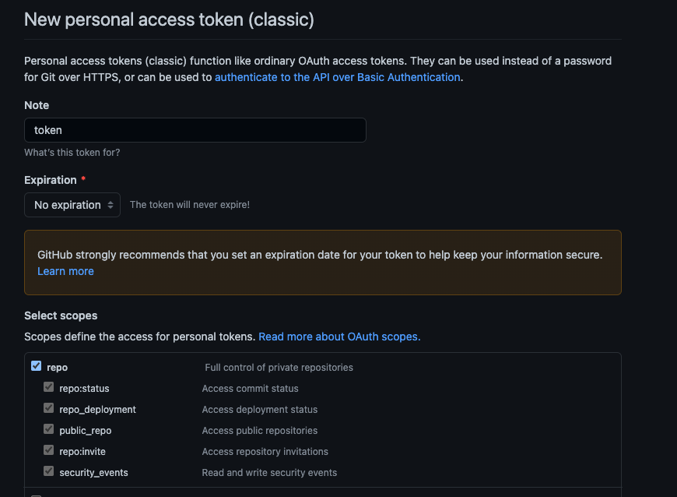Viewport: 677px width, 497px height.
Task: Click the expiration stepper arrows
Action: pos(109,205)
